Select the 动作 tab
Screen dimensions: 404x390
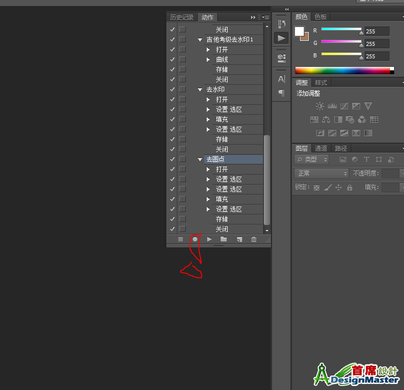207,17
